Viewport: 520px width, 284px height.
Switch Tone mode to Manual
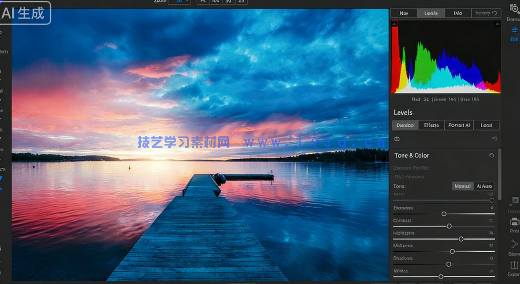pyautogui.click(x=462, y=186)
